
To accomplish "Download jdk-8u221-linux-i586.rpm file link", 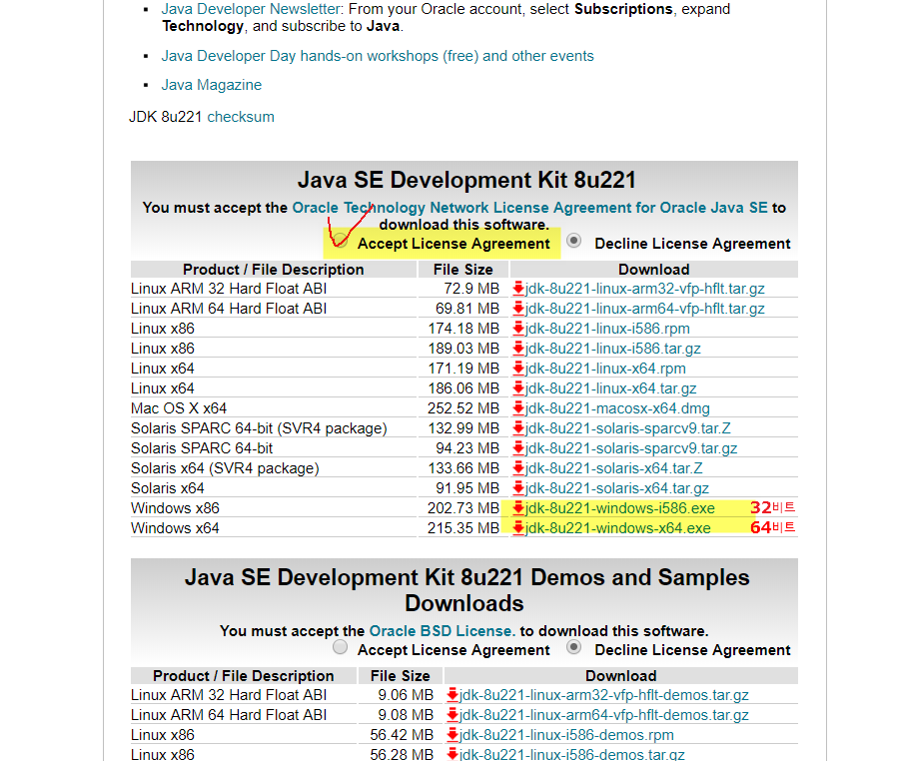I will pos(607,329).
